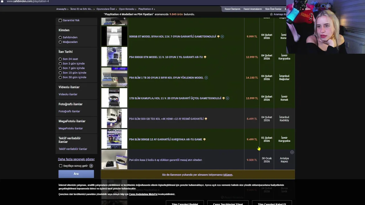Click the 8.499 TL price cell
Viewport: 365px width, 205px height.
click(252, 119)
